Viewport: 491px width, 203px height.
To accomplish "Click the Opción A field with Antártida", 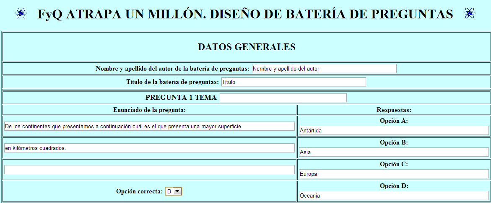I will tap(394, 130).
